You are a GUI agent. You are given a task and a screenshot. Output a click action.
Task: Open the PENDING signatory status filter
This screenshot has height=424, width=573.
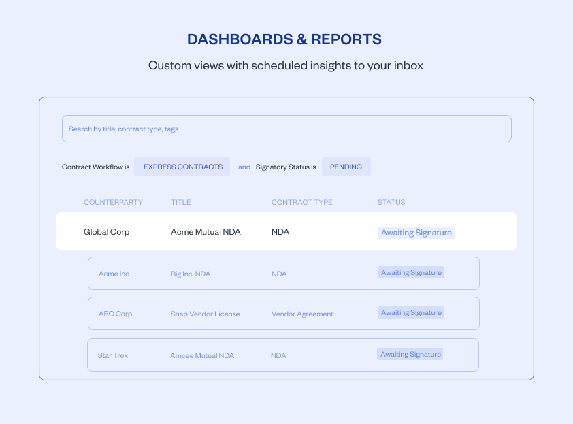tap(346, 167)
